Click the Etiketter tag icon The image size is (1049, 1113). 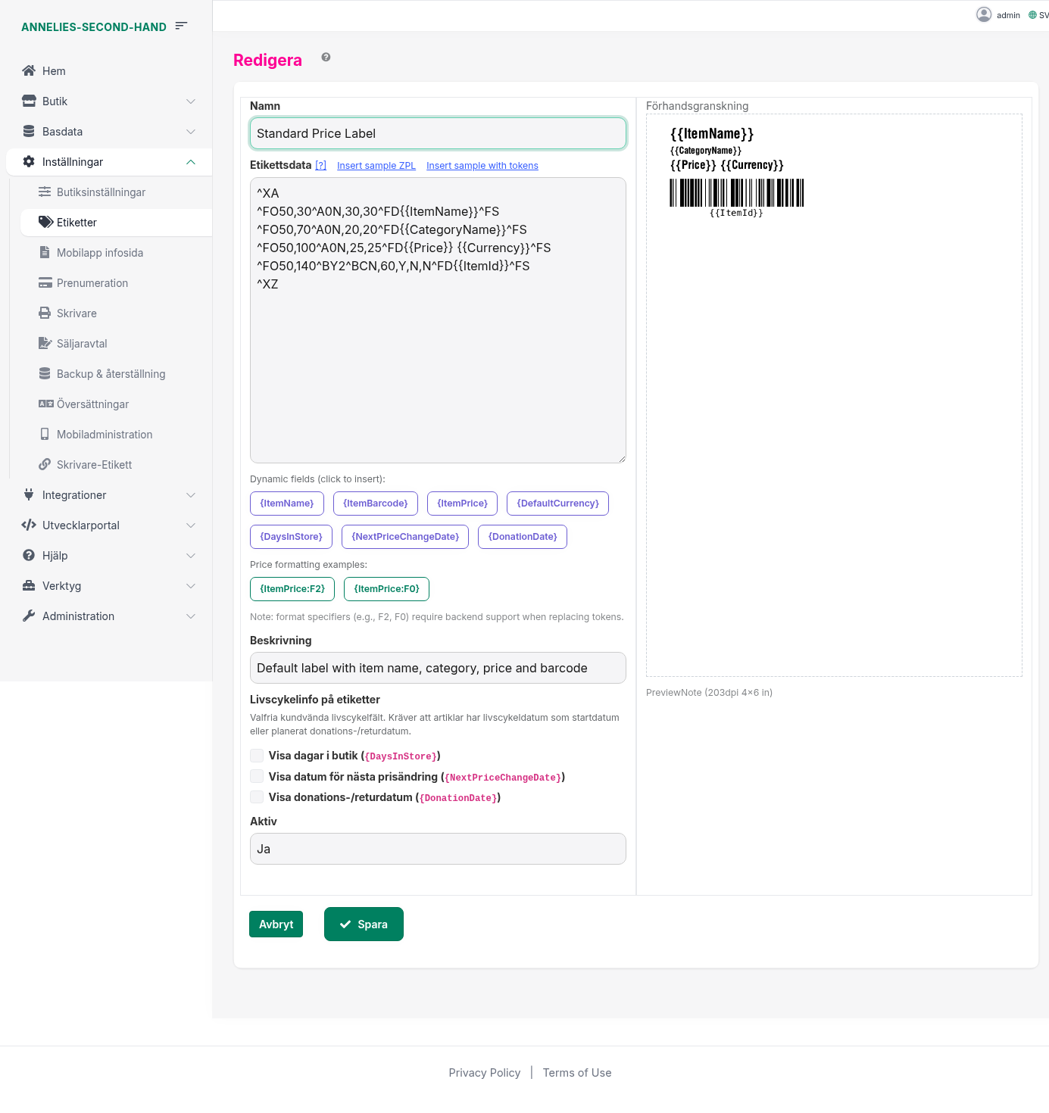pos(45,222)
